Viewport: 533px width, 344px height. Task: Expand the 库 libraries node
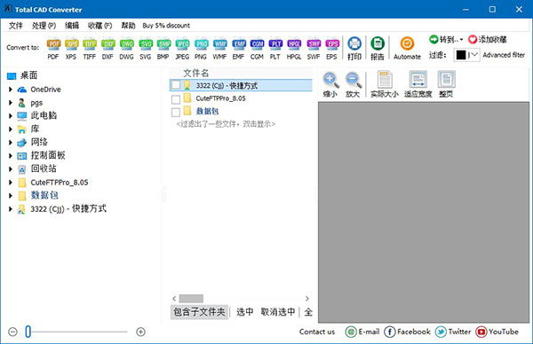click(x=11, y=129)
